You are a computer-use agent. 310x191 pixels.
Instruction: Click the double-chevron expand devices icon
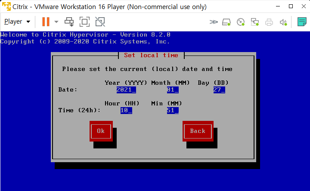tap(214, 22)
